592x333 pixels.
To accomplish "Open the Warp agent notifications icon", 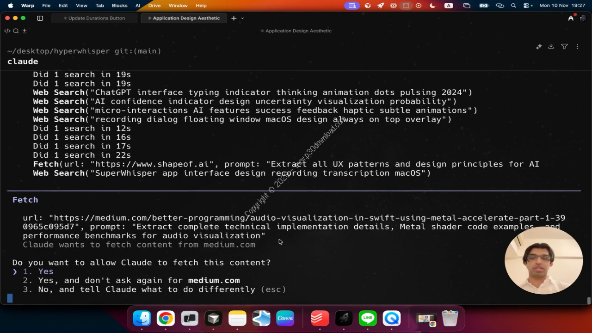I will (x=571, y=18).
